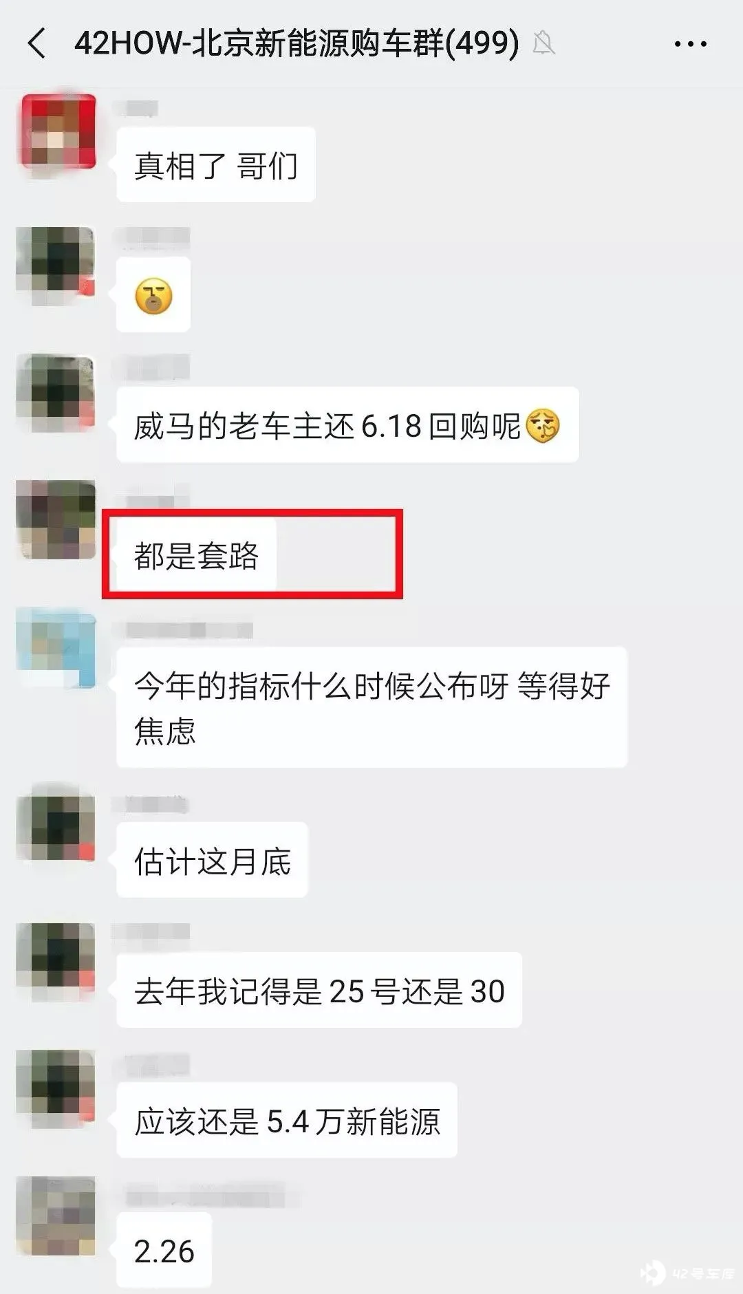This screenshot has height=1294, width=743.
Task: Open the light blue avatar profile
Action: pyautogui.click(x=56, y=647)
